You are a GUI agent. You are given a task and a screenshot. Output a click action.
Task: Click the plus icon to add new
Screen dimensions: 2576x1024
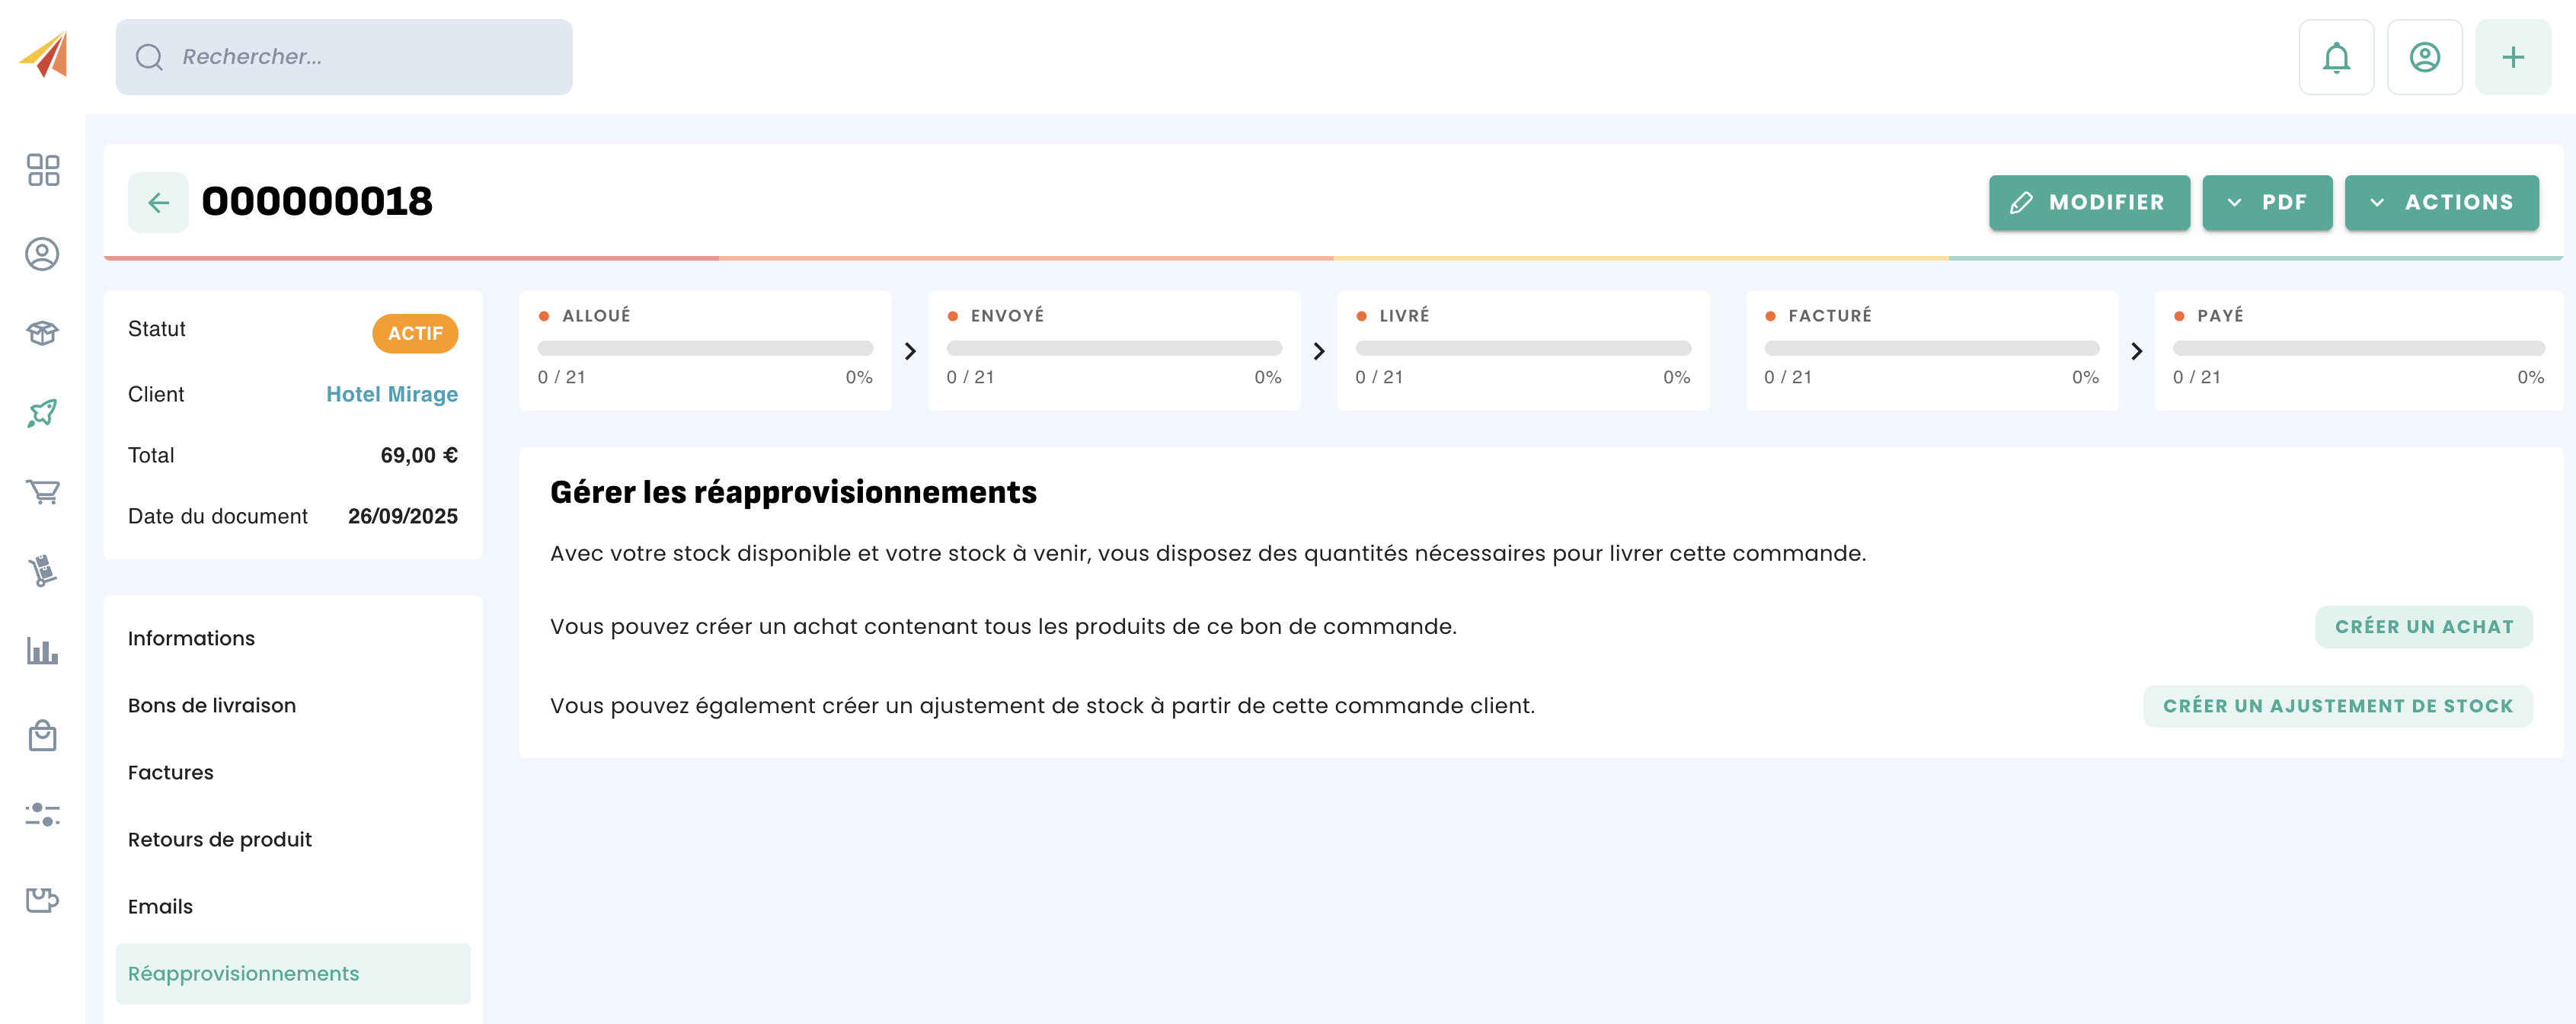[2512, 57]
